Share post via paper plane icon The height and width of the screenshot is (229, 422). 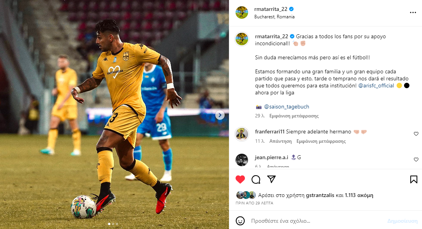[x=271, y=179]
